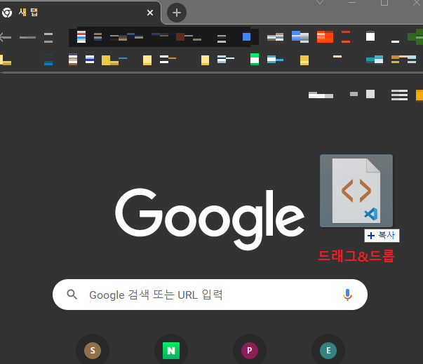Go back with the browser back arrow
The height and width of the screenshot is (364, 423).
6,37
